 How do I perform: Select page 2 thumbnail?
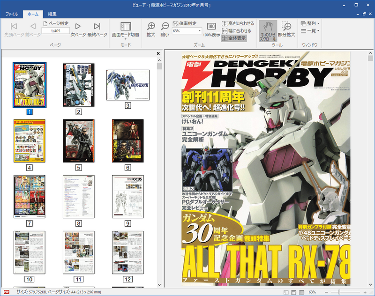click(x=79, y=85)
